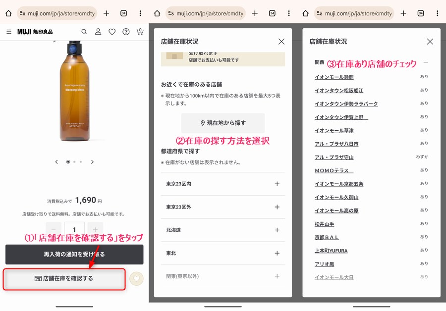
Task: Open イオンタウン松阪船江 store link
Action: coord(339,91)
